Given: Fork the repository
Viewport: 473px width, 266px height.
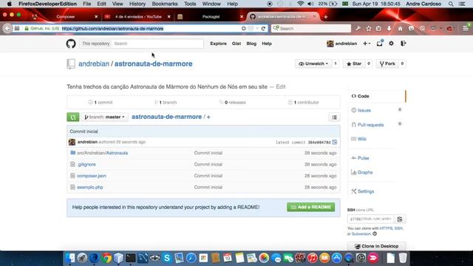Looking at the screenshot, I should [x=387, y=64].
